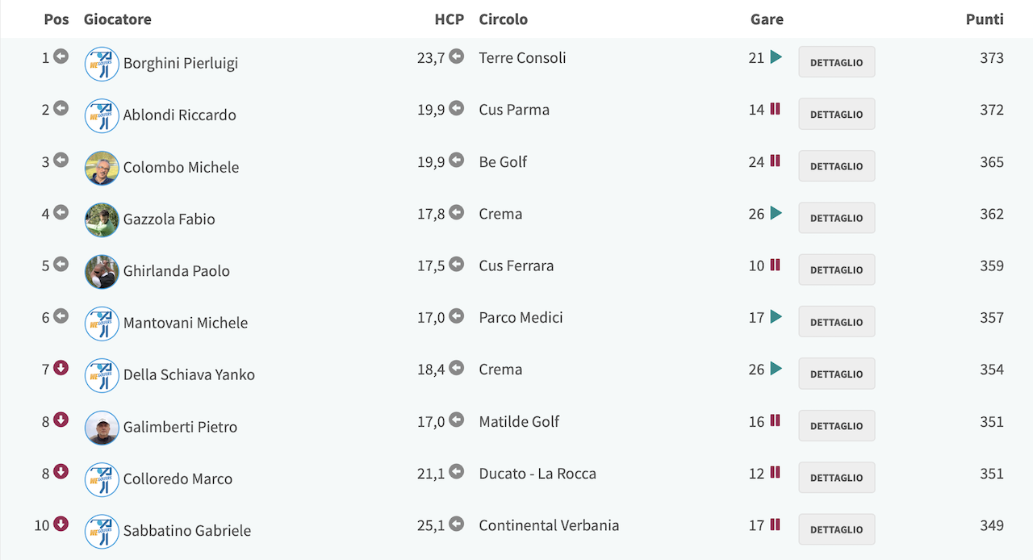Click Galimberti Pietro's avatar photo
The width and height of the screenshot is (1033, 560).
(x=102, y=428)
